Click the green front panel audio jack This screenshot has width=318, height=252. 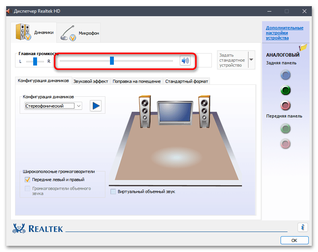(286, 129)
